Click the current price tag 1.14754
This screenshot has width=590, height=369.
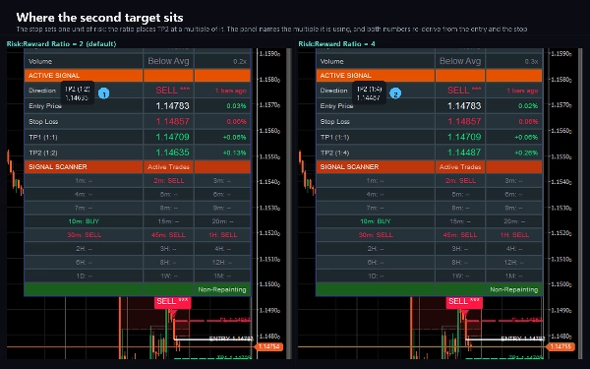269,346
